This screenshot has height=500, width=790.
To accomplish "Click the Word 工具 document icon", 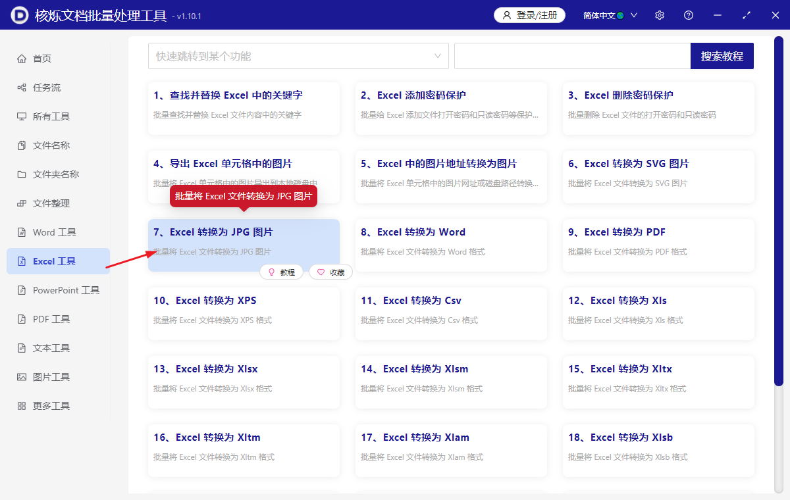I will 22,232.
